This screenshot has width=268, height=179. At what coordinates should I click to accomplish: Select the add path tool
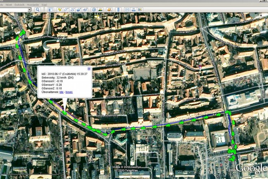[72, 9]
